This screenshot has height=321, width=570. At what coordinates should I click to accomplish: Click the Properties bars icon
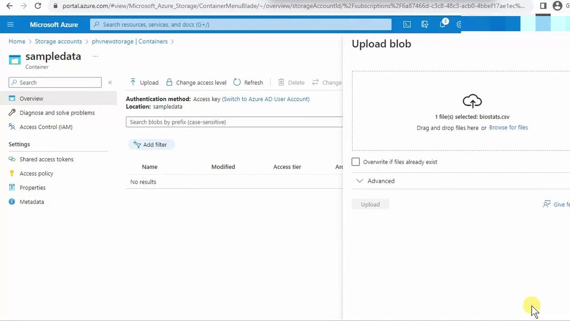12,188
